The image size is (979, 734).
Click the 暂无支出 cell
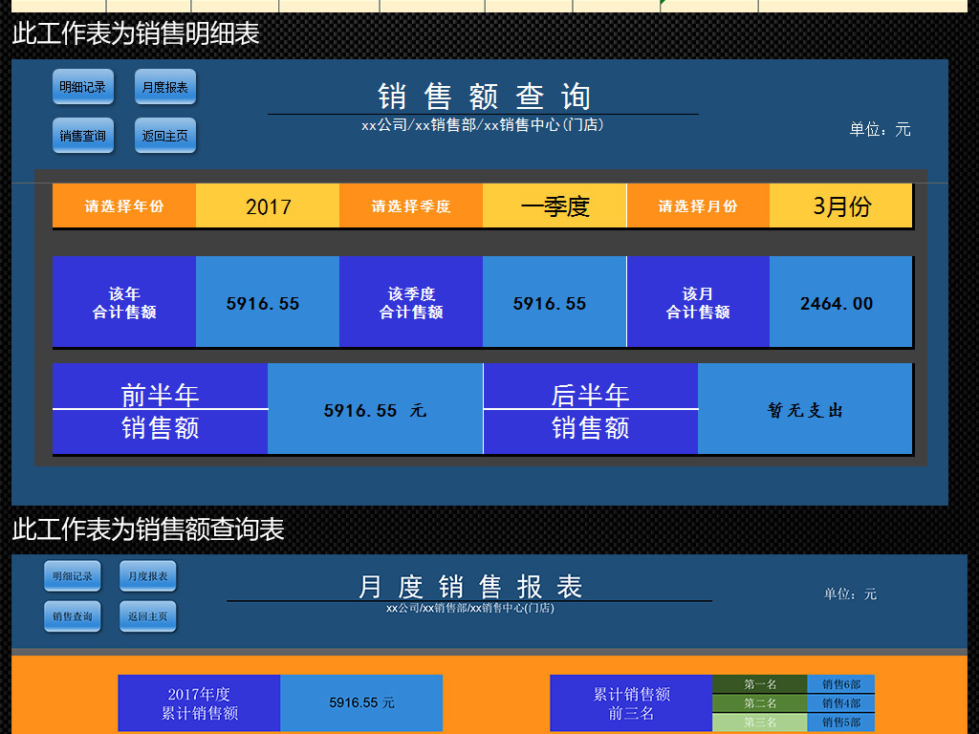[805, 409]
